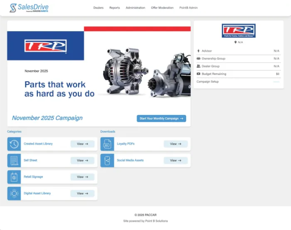Open the Sell Sheet link

30,160
